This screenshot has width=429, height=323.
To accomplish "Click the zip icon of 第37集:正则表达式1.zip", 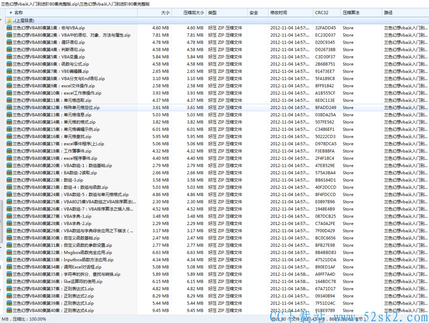I will [x=9, y=289].
